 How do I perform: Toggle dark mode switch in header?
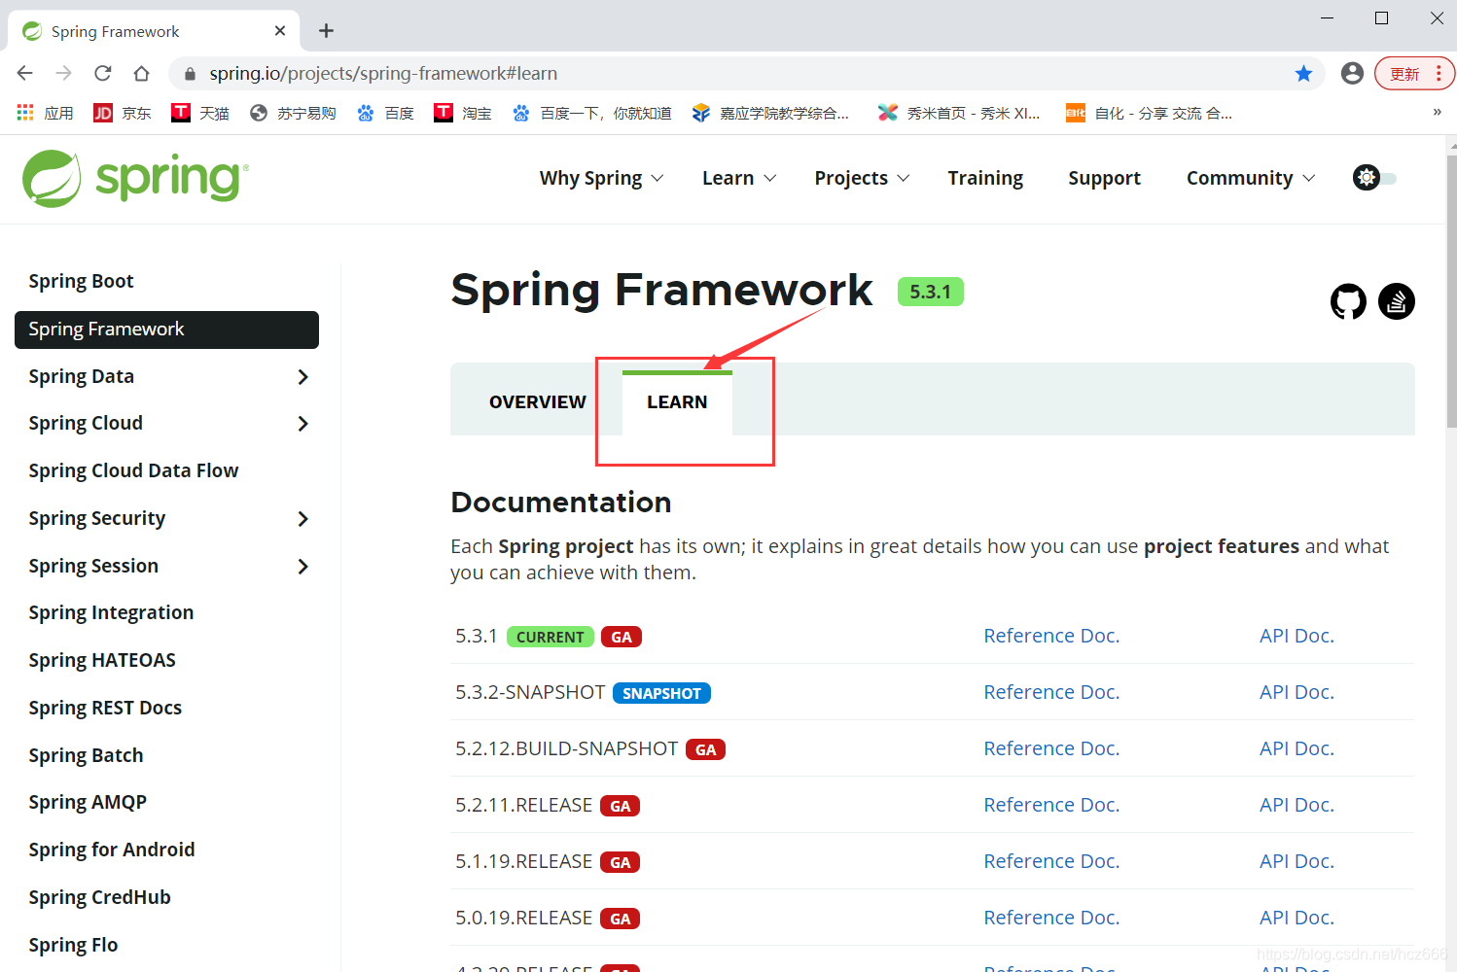[x=1374, y=178]
